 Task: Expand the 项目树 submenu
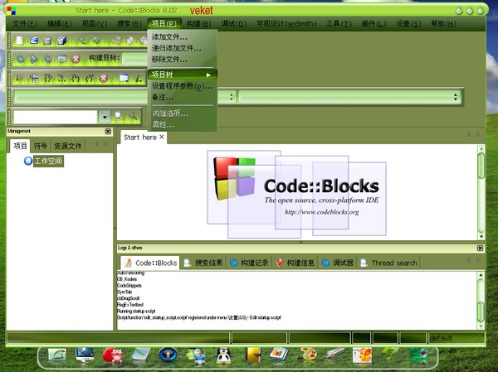tap(183, 75)
